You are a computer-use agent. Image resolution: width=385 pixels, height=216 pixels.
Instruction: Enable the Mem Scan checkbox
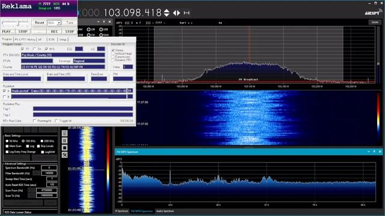pos(7,146)
